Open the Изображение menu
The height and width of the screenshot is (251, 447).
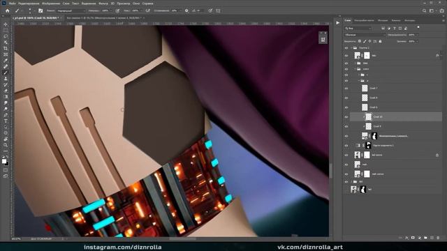pyautogui.click(x=51, y=3)
